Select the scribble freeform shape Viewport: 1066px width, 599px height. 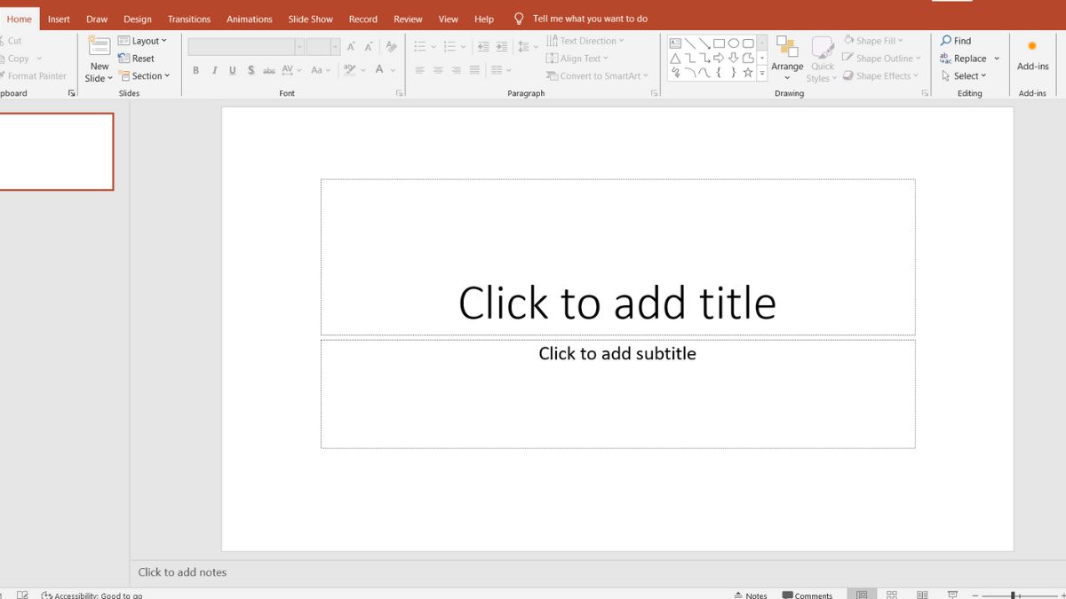point(675,73)
